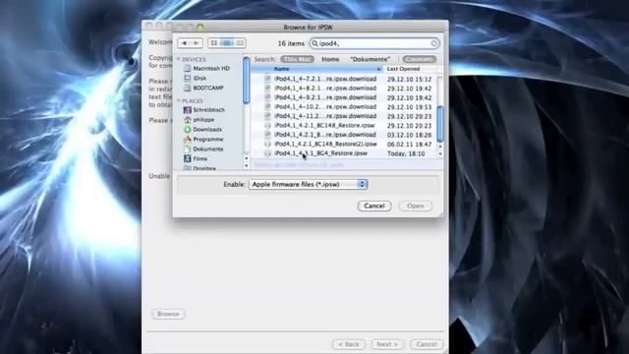This screenshot has height=354, width=629.
Task: Clear the ipod4 search text
Action: [433, 43]
